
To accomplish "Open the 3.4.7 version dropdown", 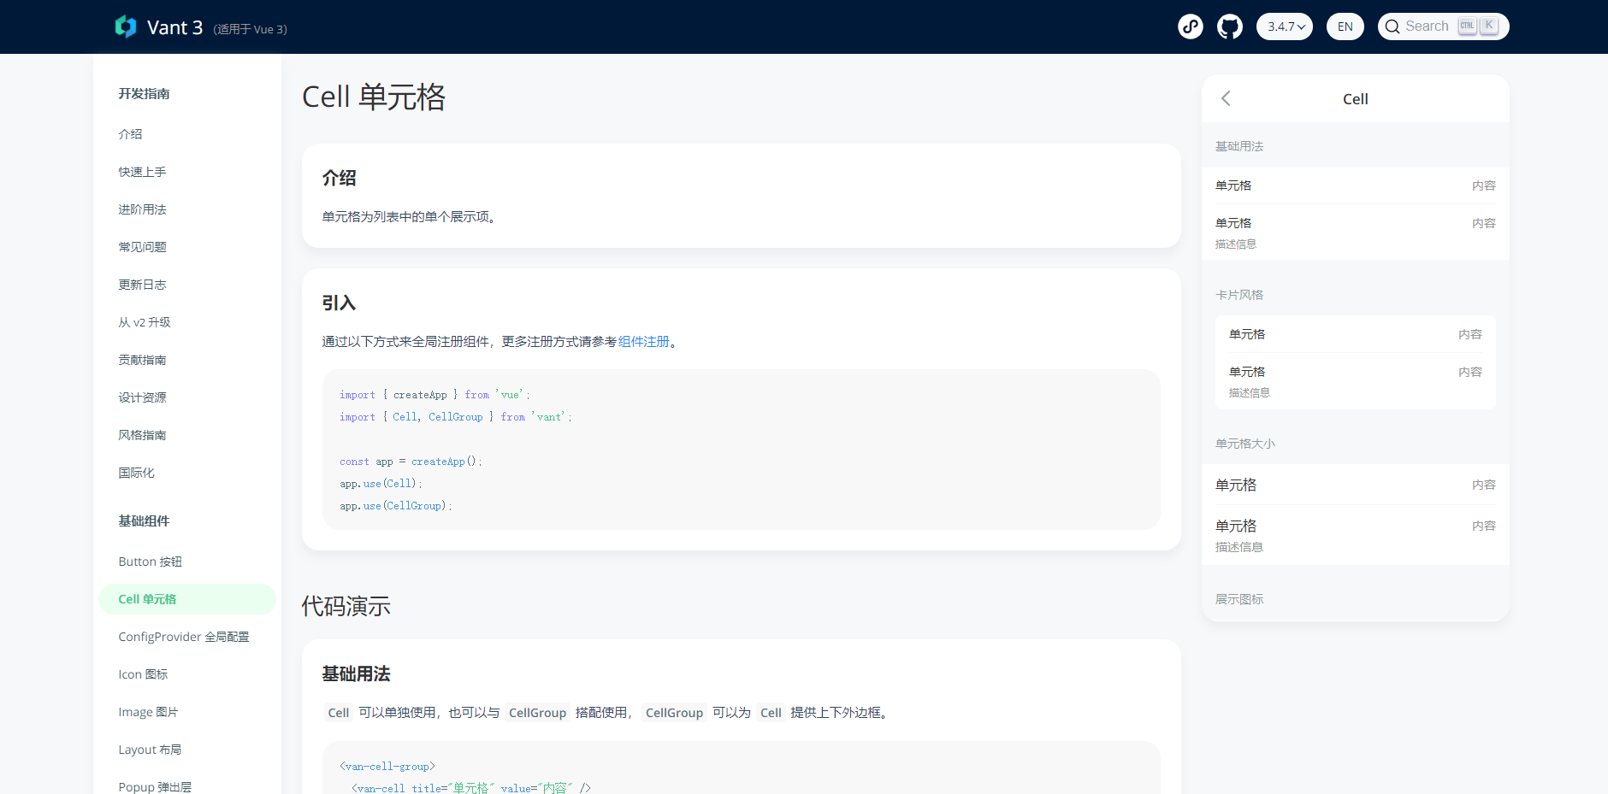I will (1284, 26).
